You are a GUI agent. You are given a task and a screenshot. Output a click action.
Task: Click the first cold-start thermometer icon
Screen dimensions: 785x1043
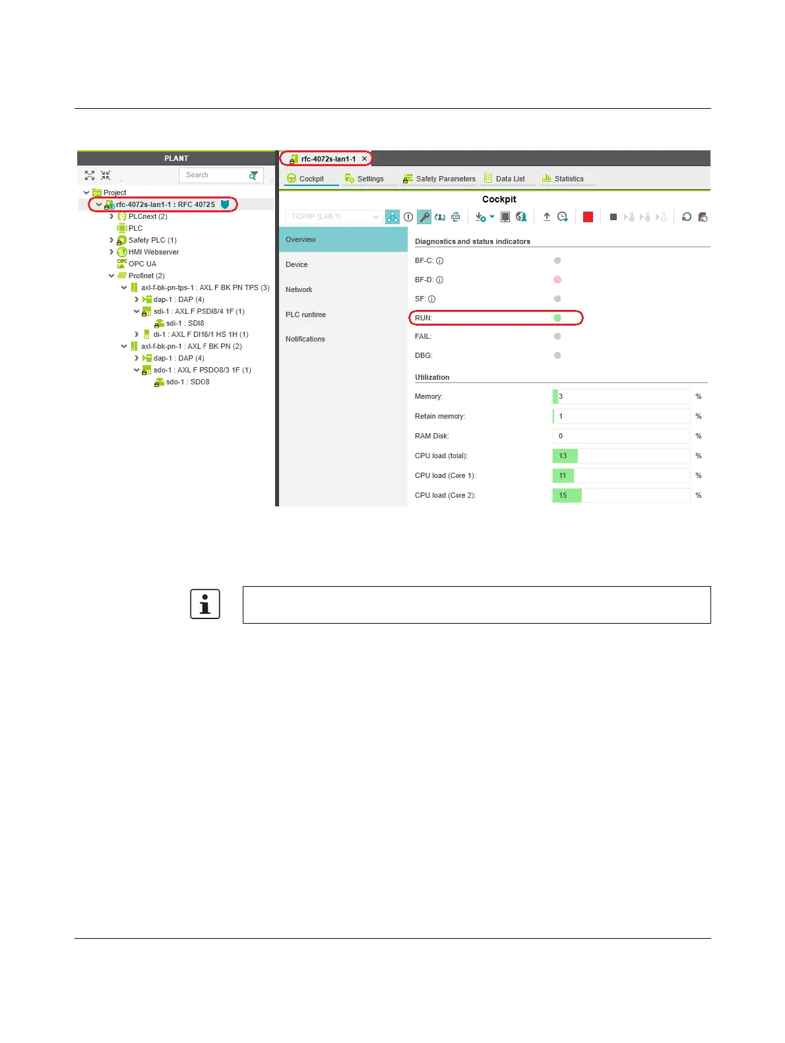coord(629,217)
